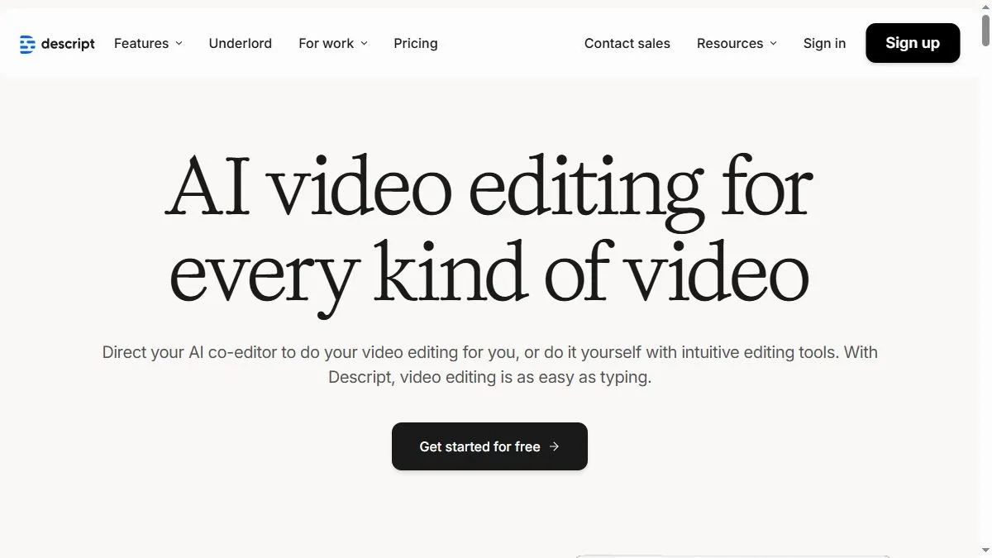Click the vertical scrollbar thumb
992x558 pixels.
pyautogui.click(x=985, y=29)
